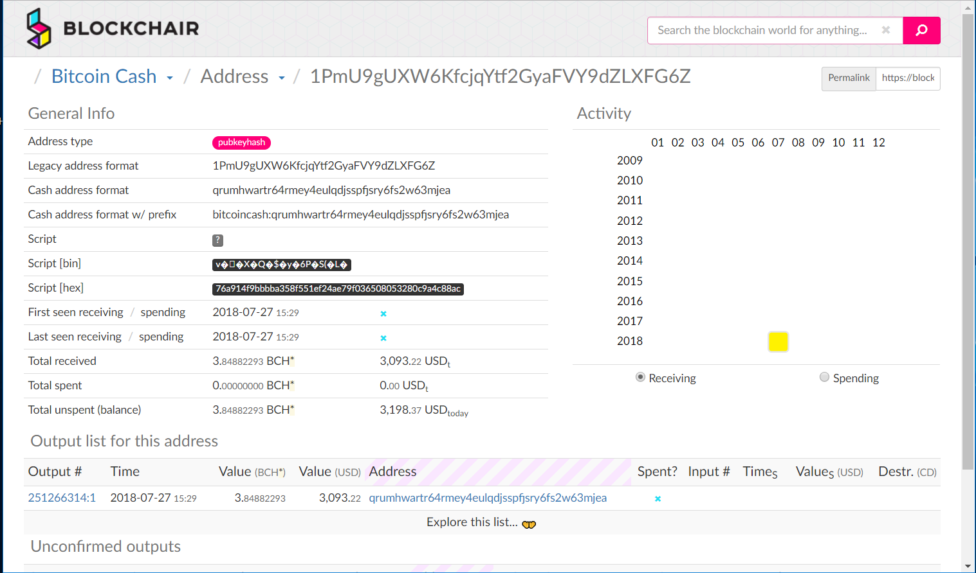
Task: Open output 251266314:1 link
Action: click(x=62, y=498)
